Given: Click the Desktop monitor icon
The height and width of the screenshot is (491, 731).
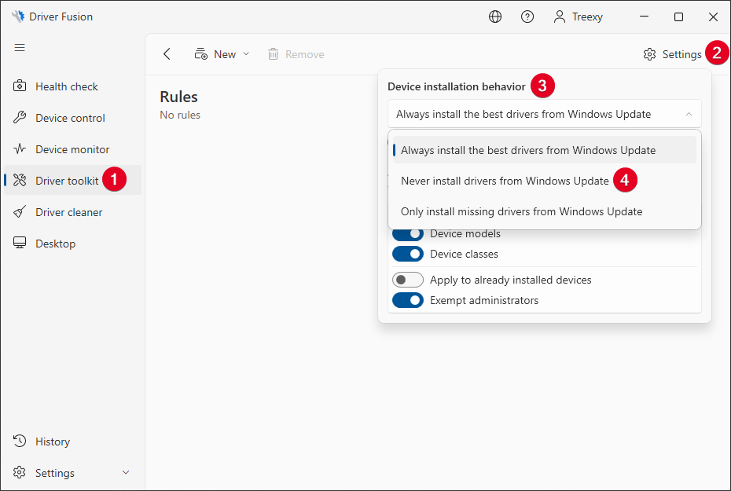Looking at the screenshot, I should [x=20, y=243].
